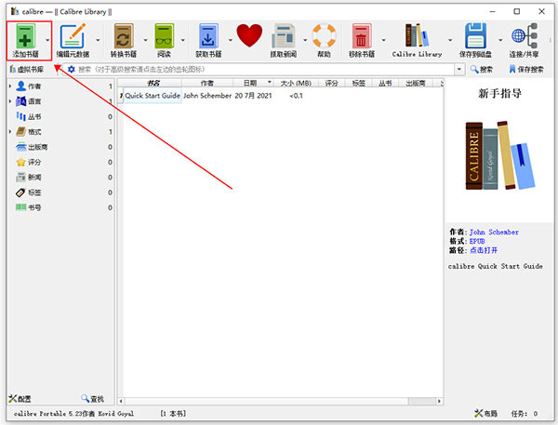Image resolution: width=558 pixels, height=425 pixels.
Task: Click the Jobs (任务) indicator
Action: (525, 414)
